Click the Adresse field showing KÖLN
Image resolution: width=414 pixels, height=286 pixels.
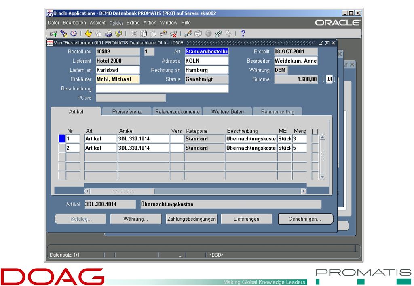[207, 61]
